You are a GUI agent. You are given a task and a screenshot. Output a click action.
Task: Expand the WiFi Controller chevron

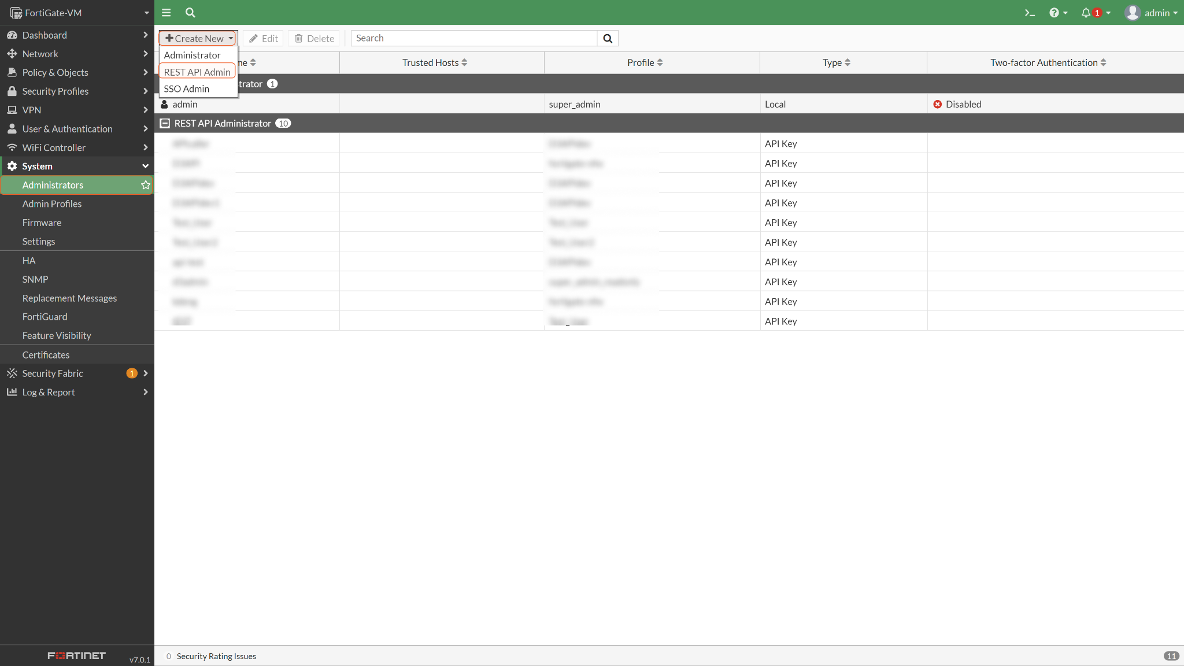[145, 147]
